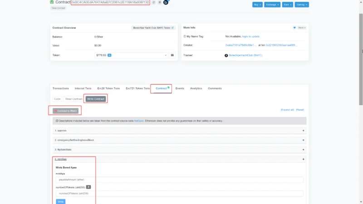Click the blue token count badge next to $778.93
This screenshot has width=363, height=204.
[109, 55]
